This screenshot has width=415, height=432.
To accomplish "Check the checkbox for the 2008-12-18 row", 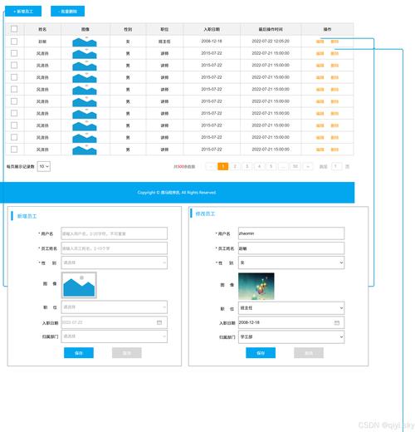I will (14, 42).
